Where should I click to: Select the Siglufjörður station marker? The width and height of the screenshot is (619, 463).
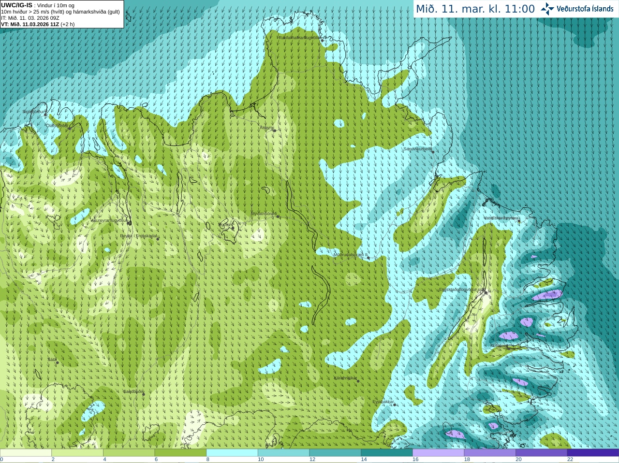(46, 115)
